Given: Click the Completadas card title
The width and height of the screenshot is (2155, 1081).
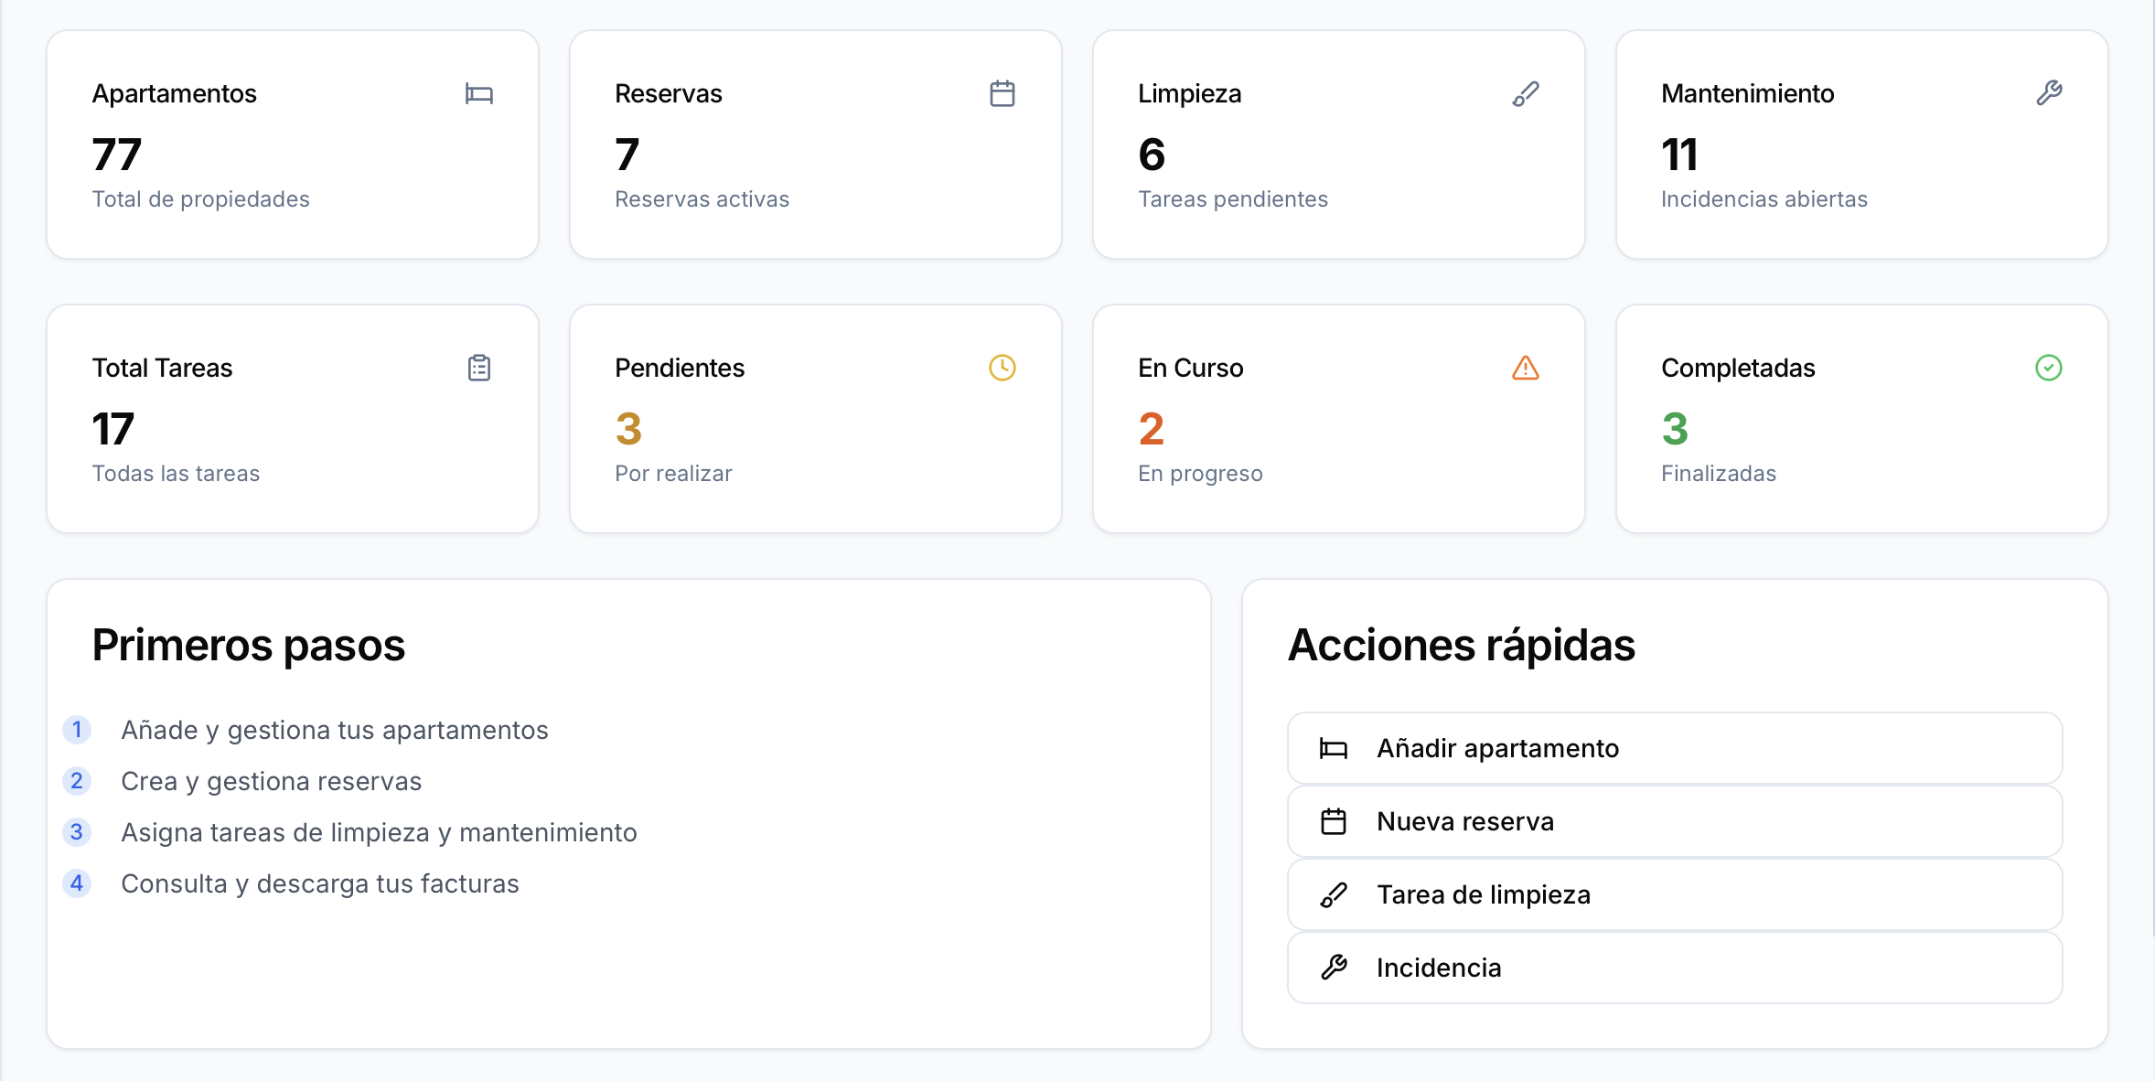Looking at the screenshot, I should [x=1738, y=368].
